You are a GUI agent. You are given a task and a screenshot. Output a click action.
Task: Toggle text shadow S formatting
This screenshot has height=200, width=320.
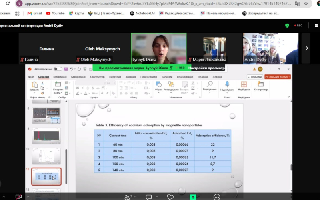93,88
